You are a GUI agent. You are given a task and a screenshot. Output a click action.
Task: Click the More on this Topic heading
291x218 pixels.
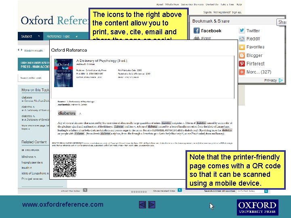35,90
